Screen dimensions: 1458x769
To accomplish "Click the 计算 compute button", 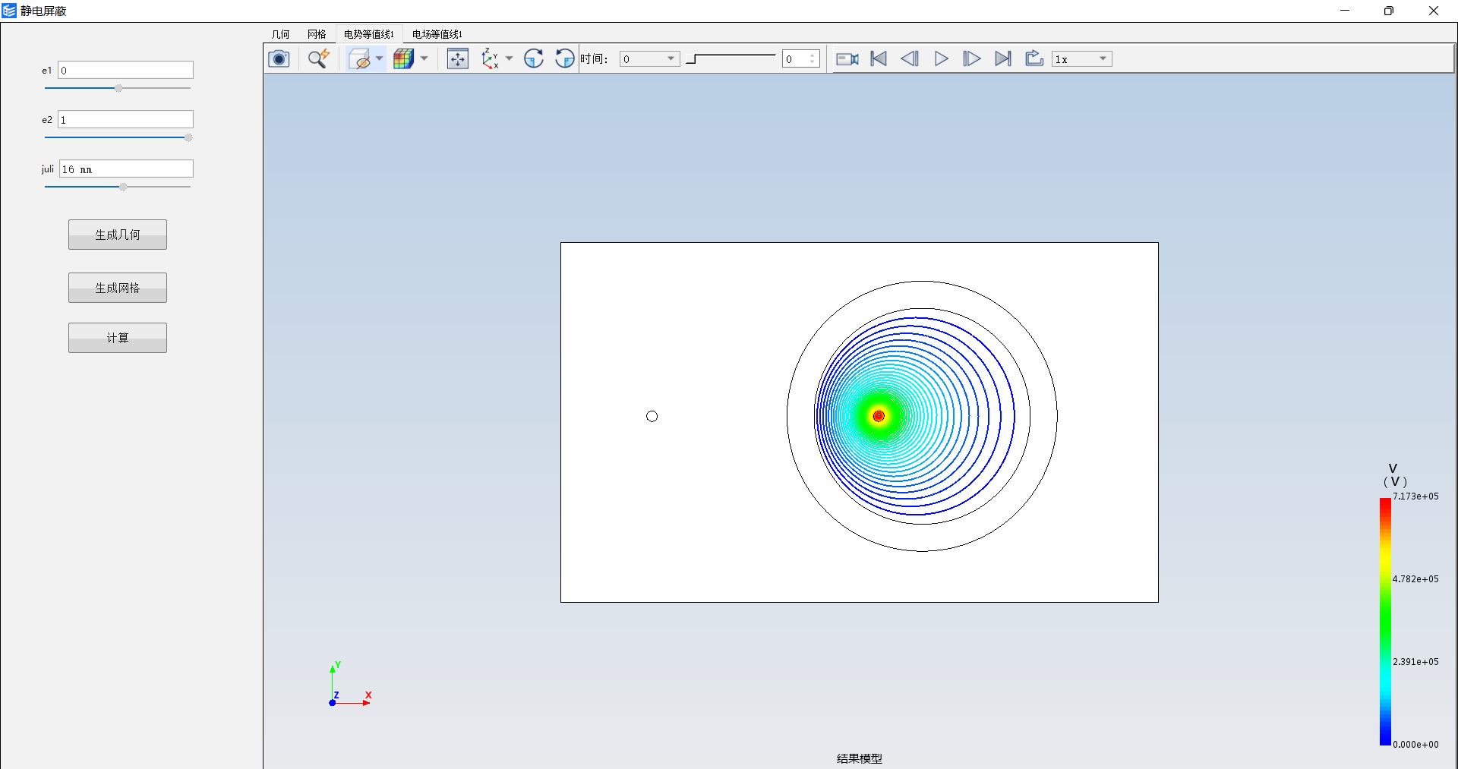I will (118, 338).
